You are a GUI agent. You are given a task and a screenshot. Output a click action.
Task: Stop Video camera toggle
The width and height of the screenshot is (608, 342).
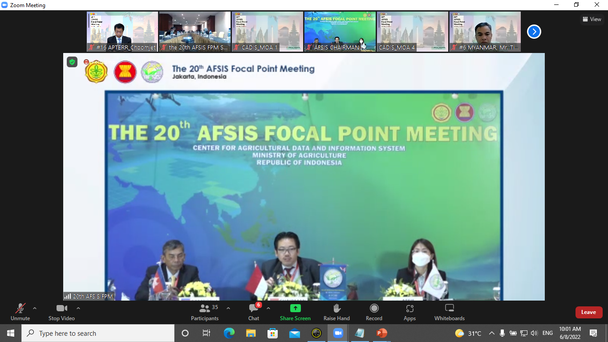(x=61, y=312)
